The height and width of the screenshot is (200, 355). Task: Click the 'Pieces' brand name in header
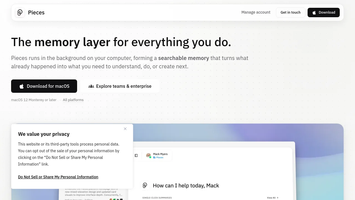tap(36, 12)
